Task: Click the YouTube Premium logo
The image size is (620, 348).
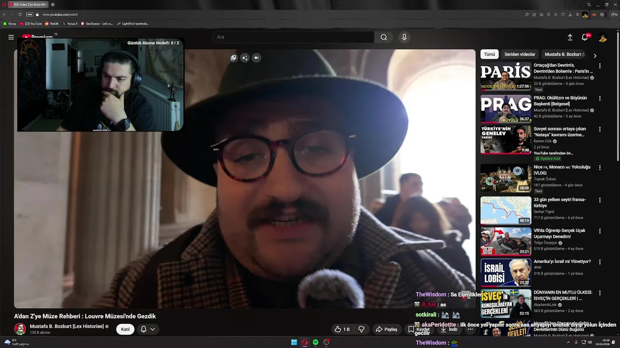Action: pos(38,37)
